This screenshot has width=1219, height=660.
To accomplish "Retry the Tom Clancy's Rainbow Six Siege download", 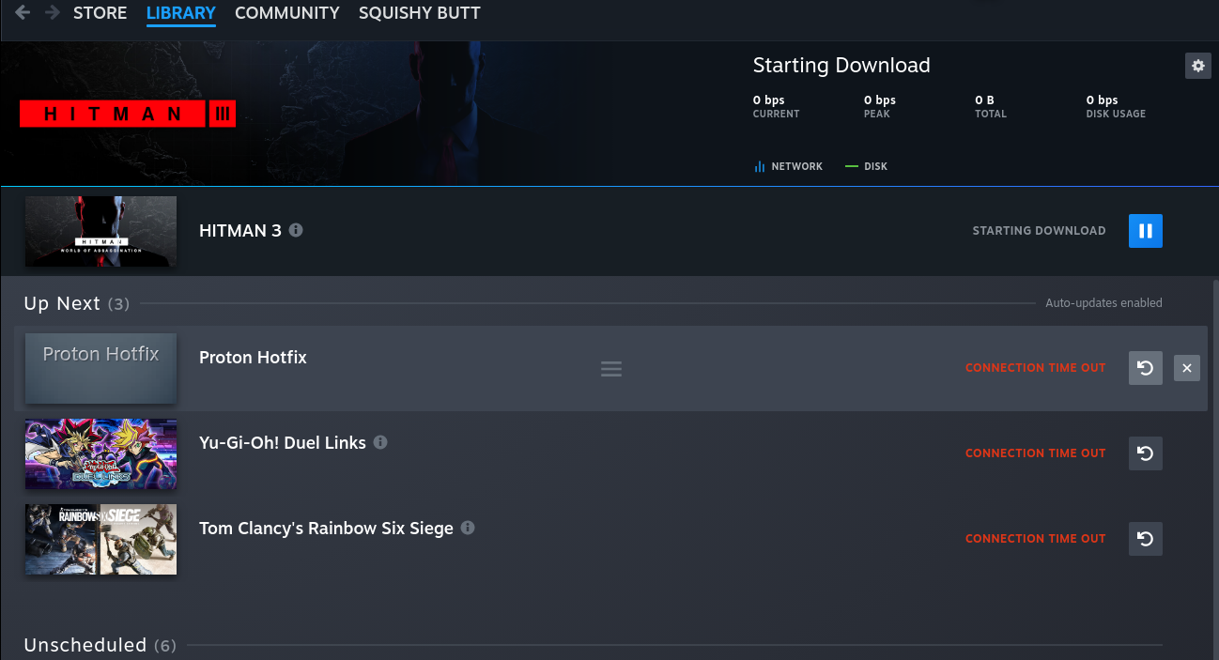I will 1145,538.
